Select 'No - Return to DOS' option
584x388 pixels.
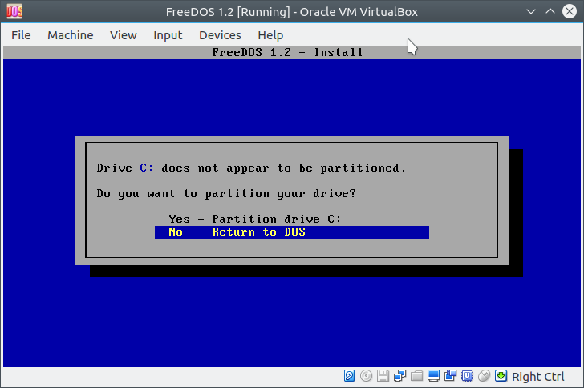(x=292, y=232)
